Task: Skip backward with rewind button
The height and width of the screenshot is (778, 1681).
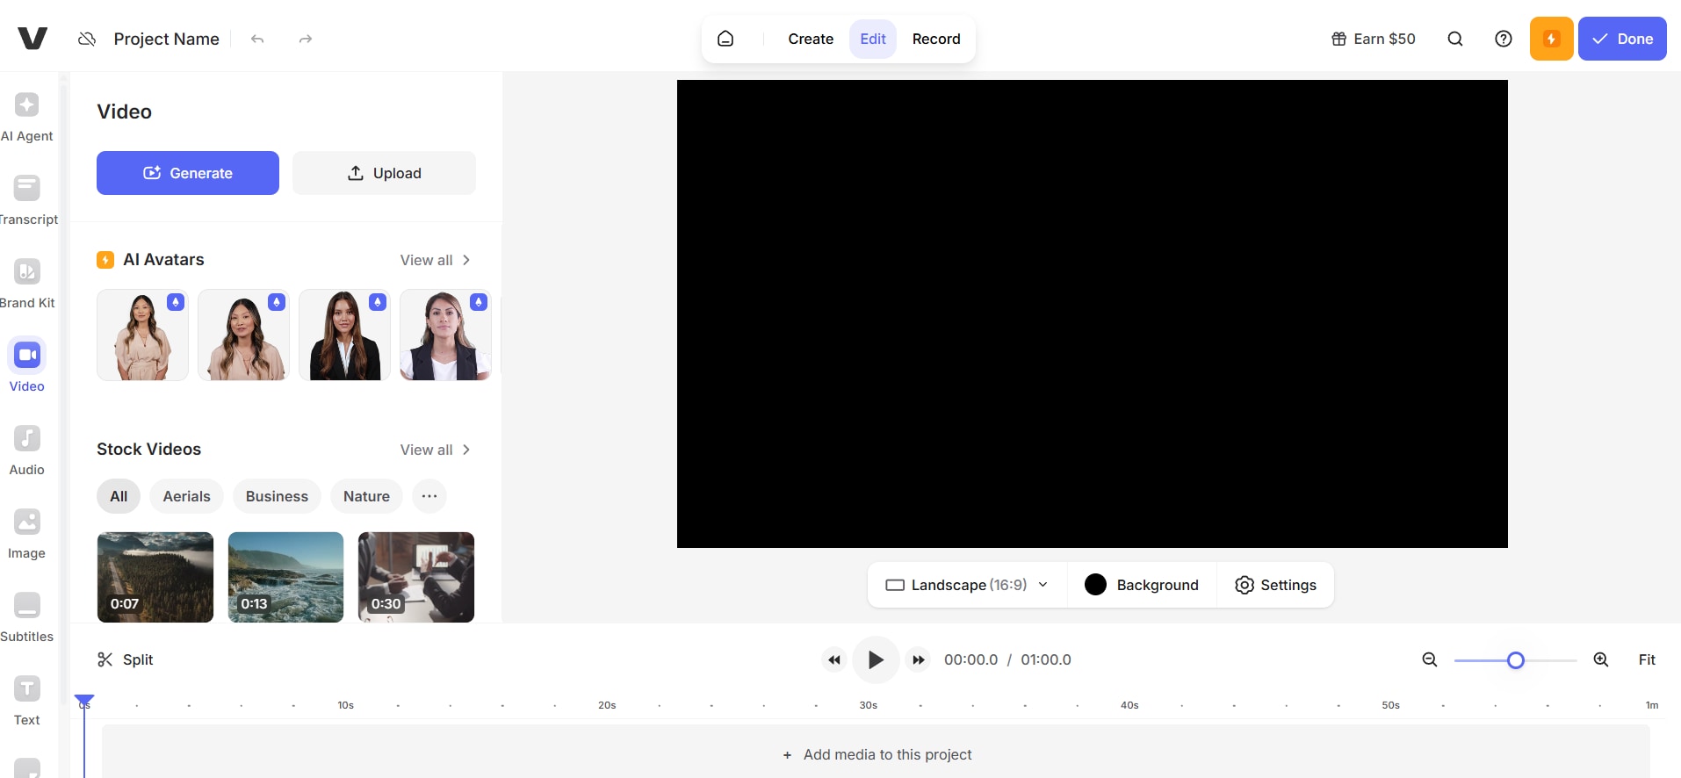Action: (833, 659)
